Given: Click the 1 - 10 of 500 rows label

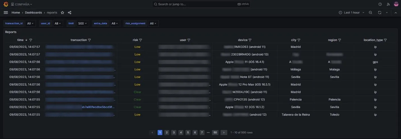Looking at the screenshot, I should [241, 133].
